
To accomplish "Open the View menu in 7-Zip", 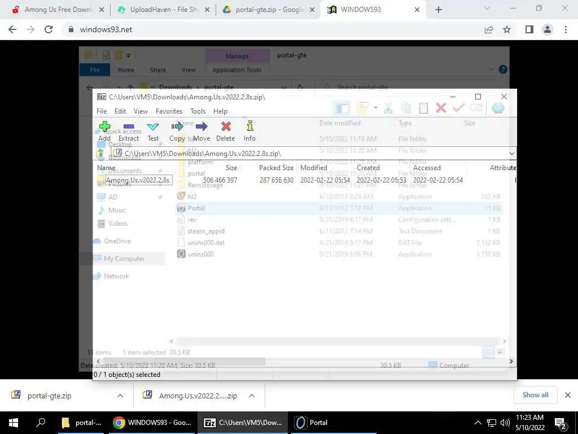I will (141, 111).
